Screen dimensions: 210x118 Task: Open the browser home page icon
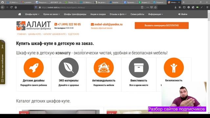(16, 7)
